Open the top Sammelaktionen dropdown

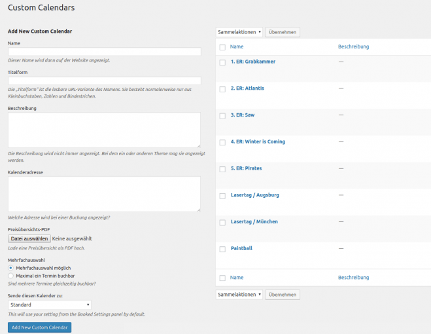[x=239, y=31]
